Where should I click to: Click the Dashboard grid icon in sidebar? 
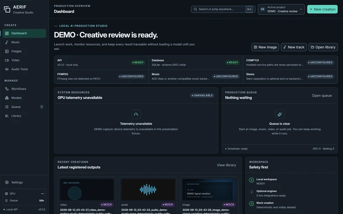pyautogui.click(x=7, y=33)
